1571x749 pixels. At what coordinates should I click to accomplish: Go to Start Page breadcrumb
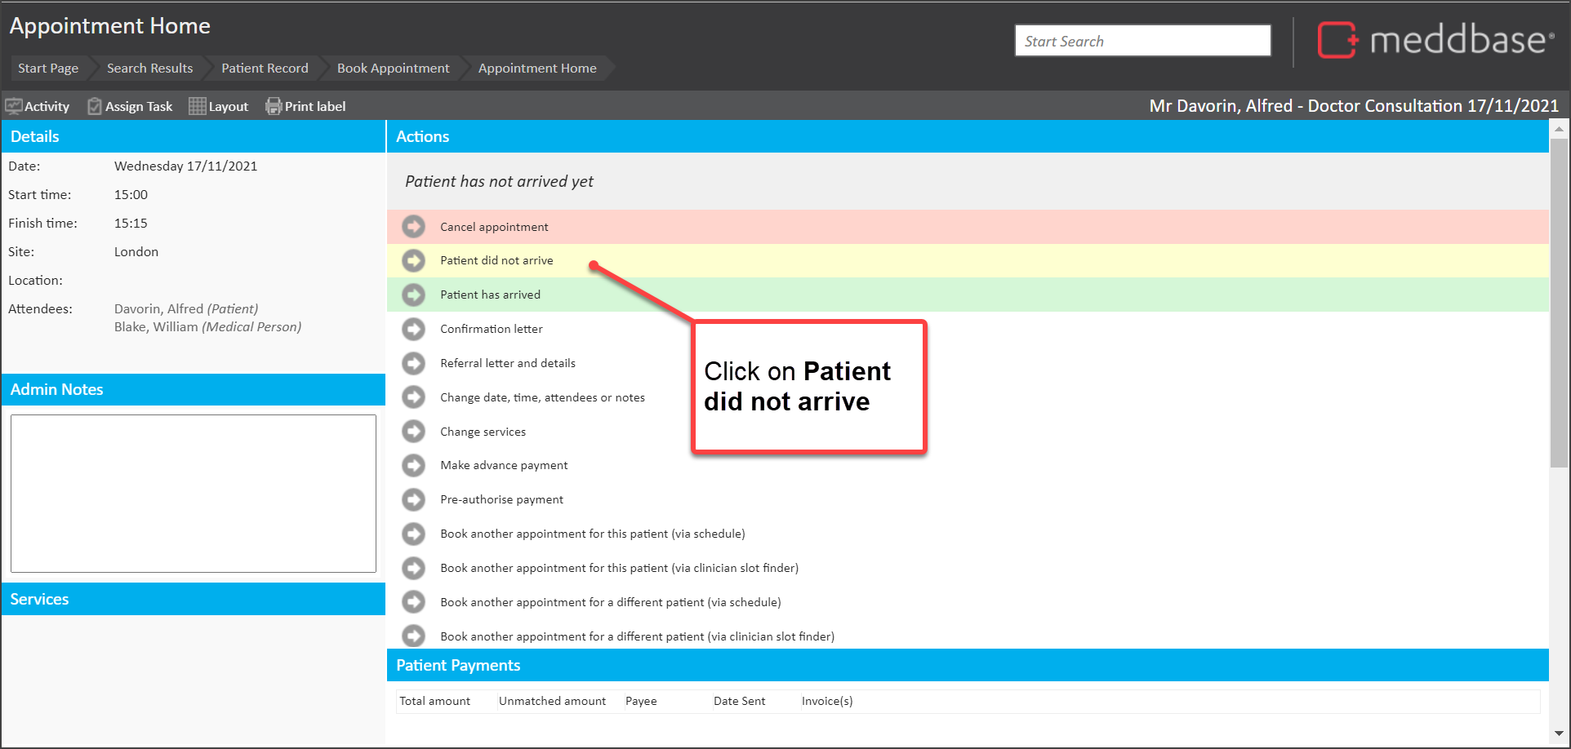(48, 69)
